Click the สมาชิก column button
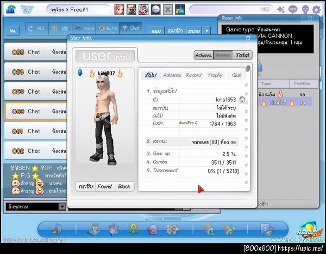The height and width of the screenshot is (254, 326). (175, 31)
